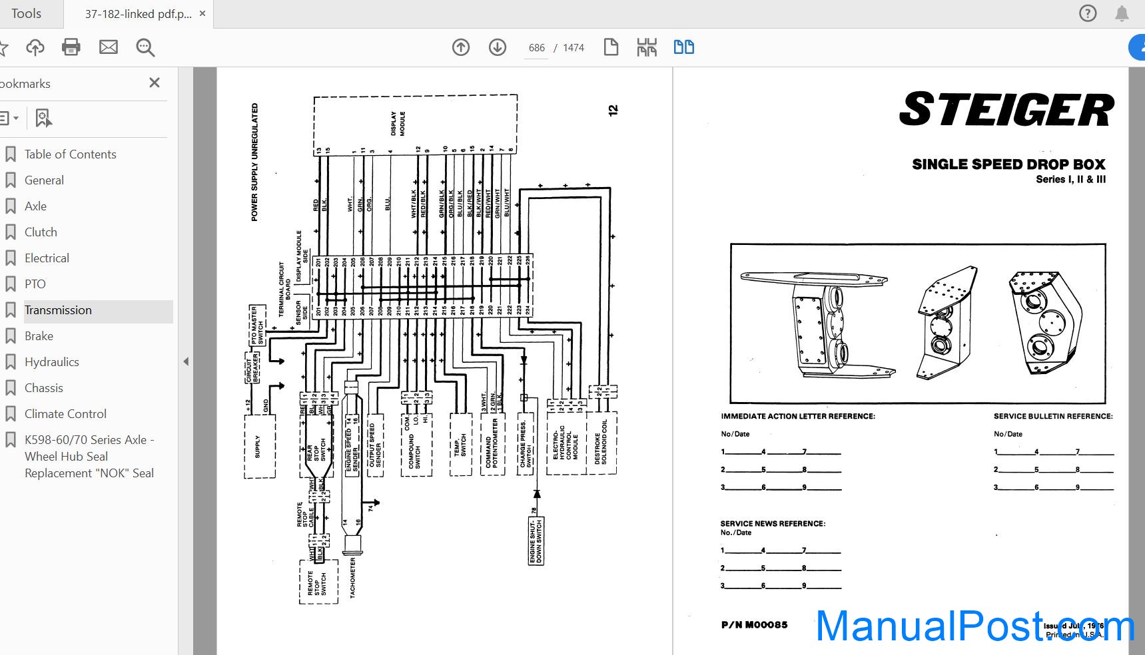Open the Clutch bookmark

click(41, 232)
